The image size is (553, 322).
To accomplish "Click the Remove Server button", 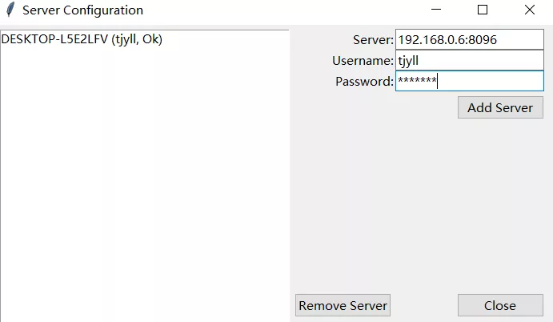I will [x=343, y=305].
